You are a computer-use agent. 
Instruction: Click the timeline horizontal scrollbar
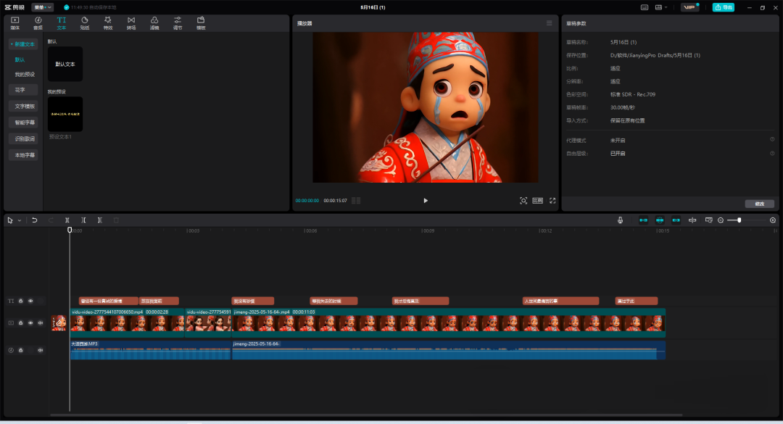click(366, 415)
